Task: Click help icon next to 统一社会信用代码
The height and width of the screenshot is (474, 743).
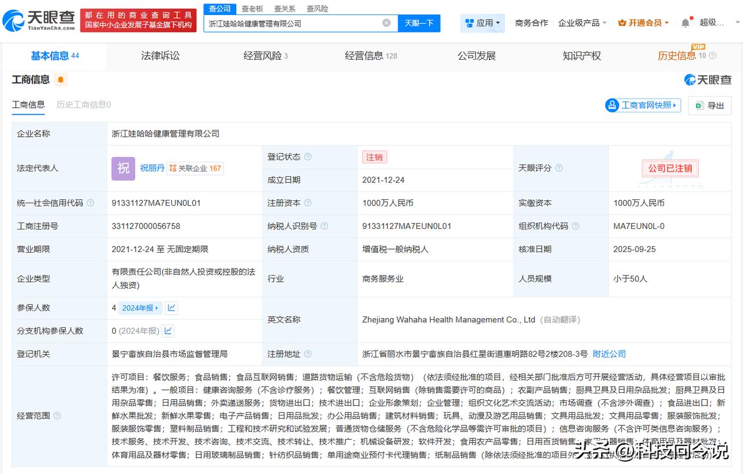Action: tap(91, 203)
